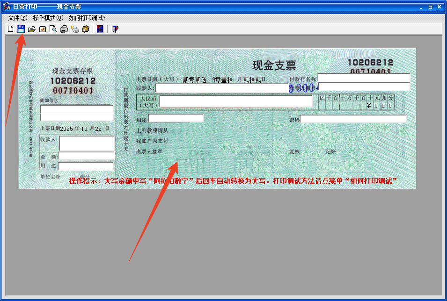Open the 操作模式(O) menu
Viewport: 447px width, 301px height.
pos(48,18)
